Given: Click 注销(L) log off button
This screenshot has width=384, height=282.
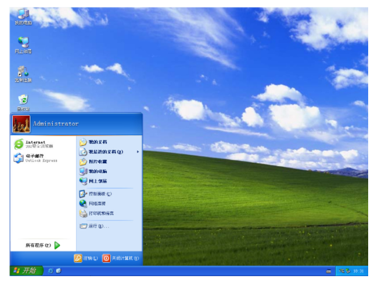Looking at the screenshot, I should click(86, 258).
